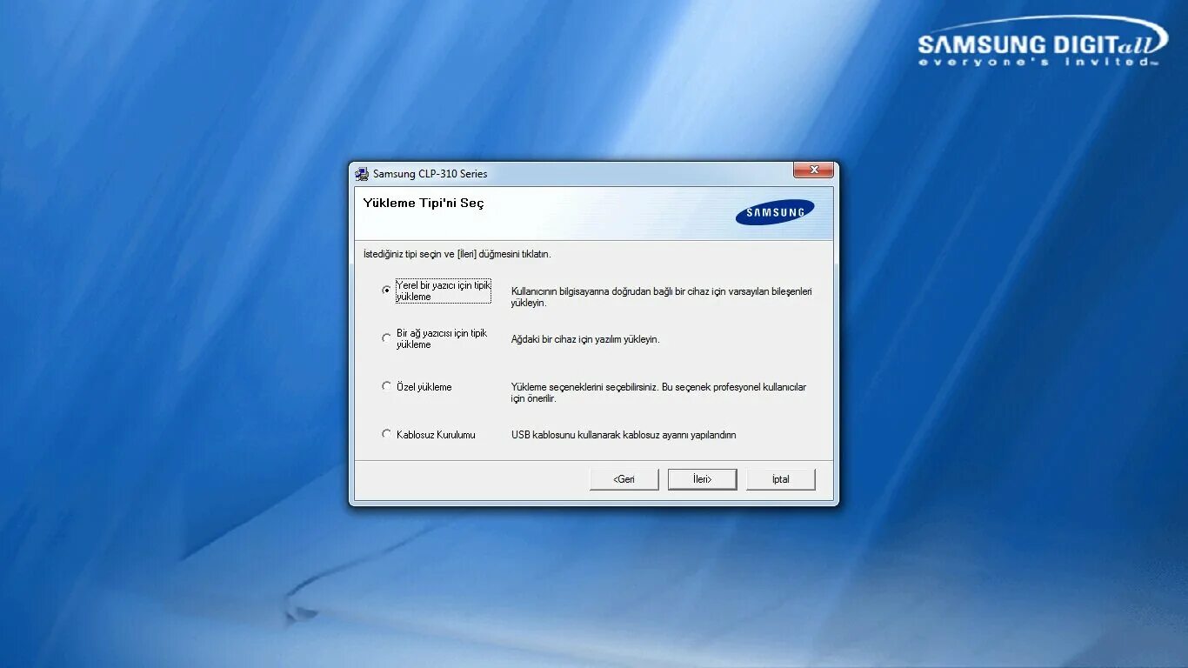Click the Samsung oval logo in dialog header
This screenshot has height=668, width=1188.
pyautogui.click(x=775, y=212)
